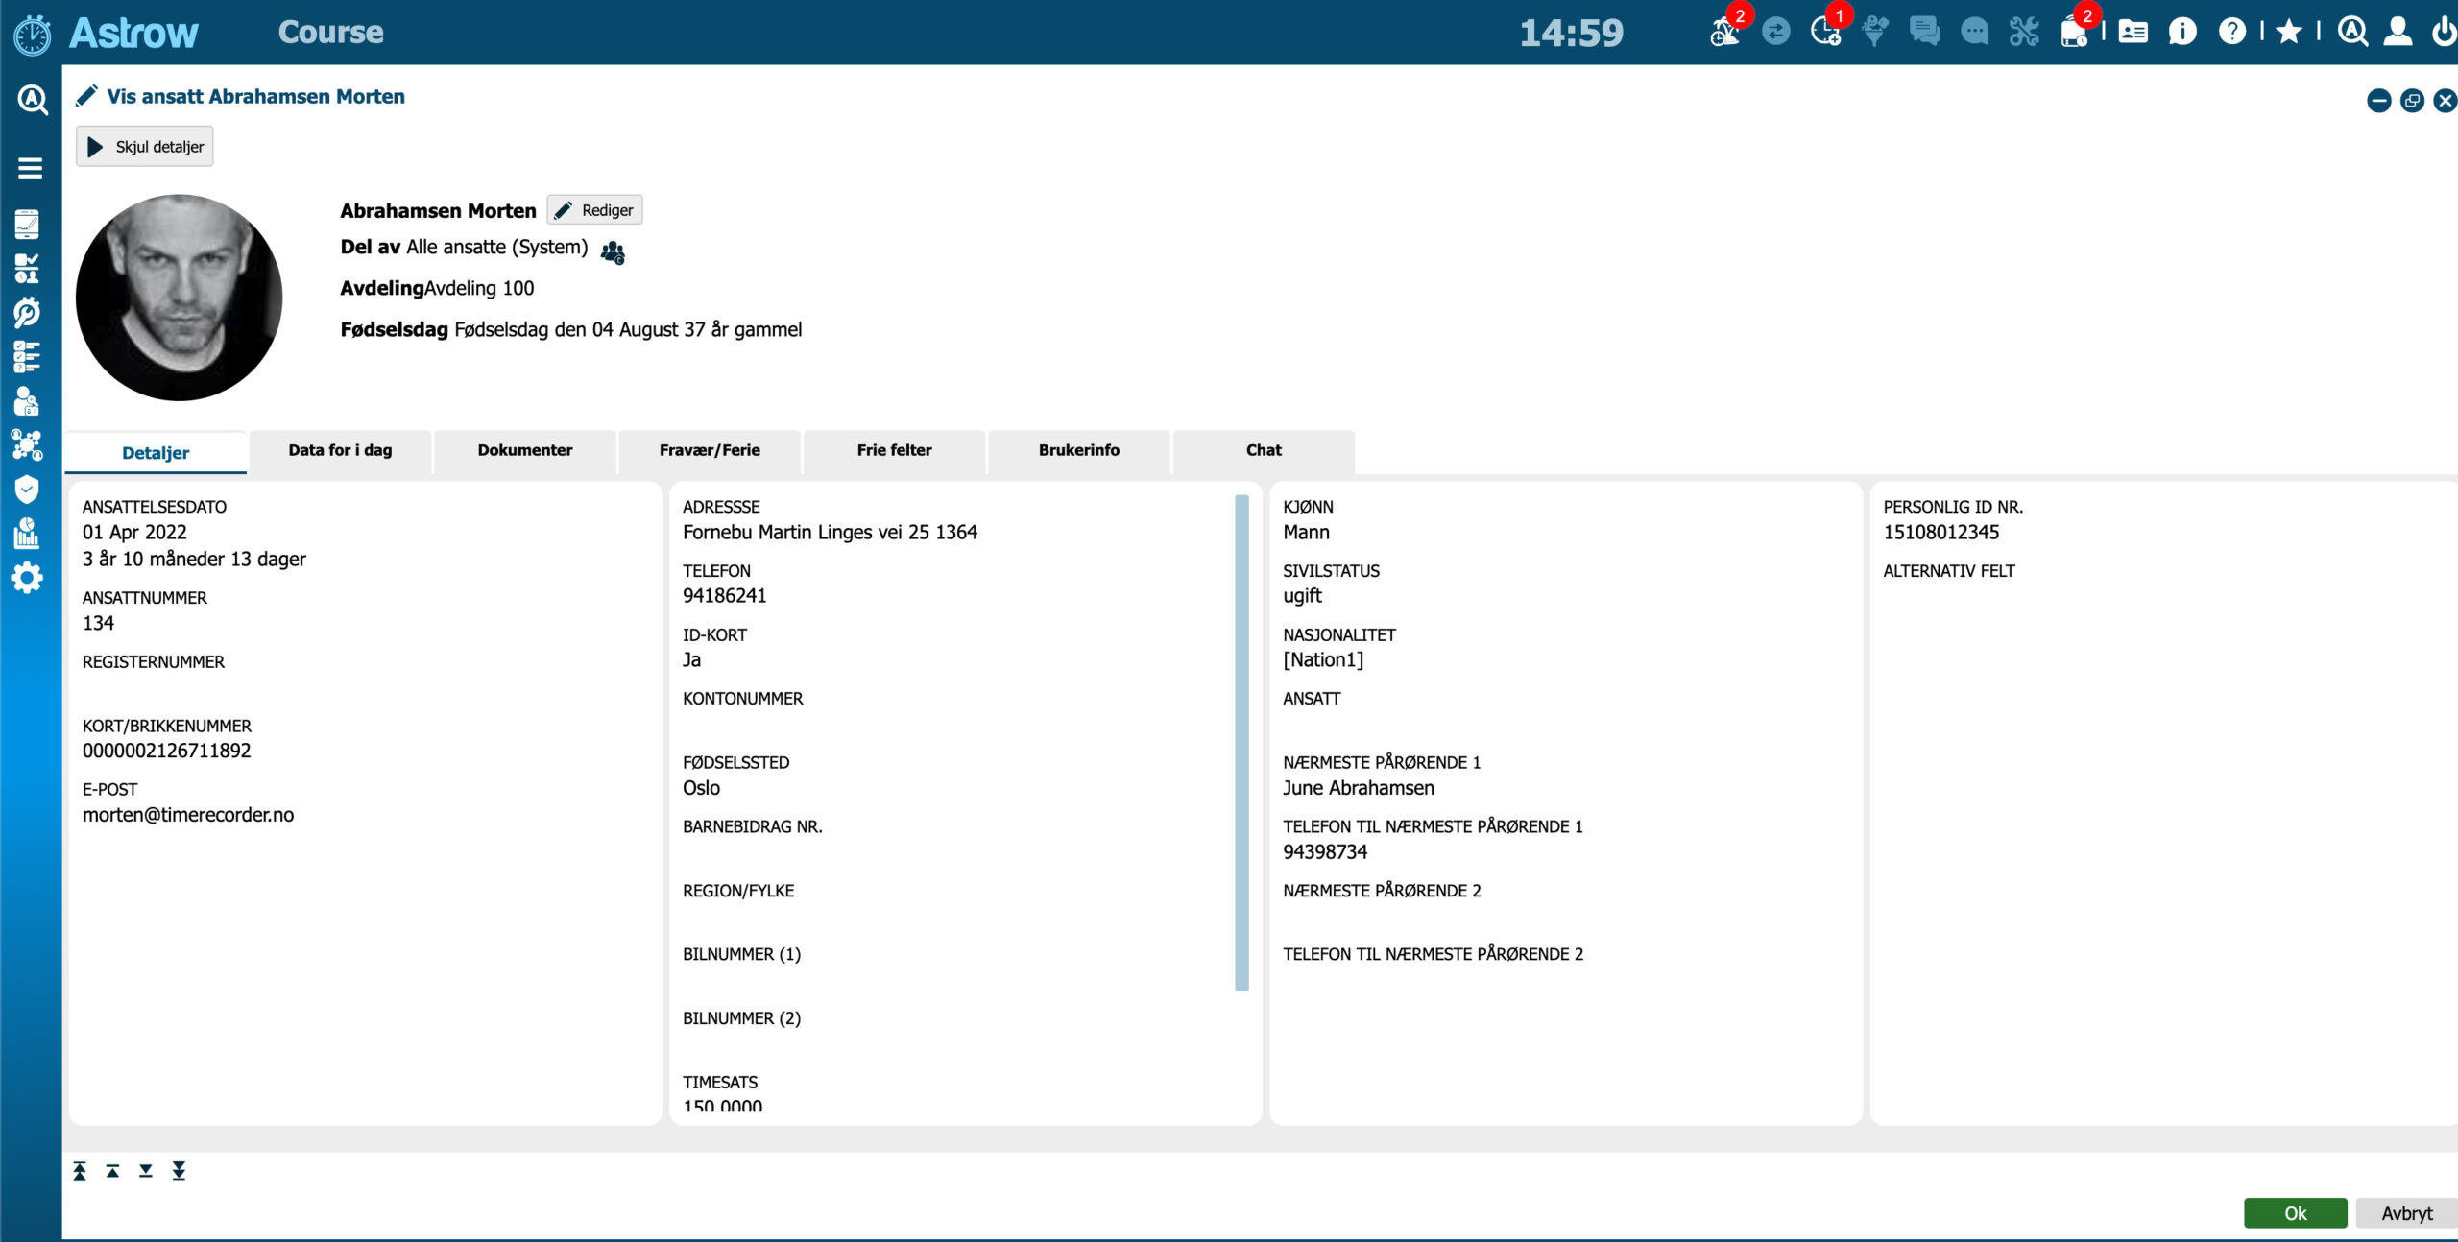This screenshot has height=1242, width=2458.
Task: Collapse details using Skjul detaljer
Action: [x=144, y=146]
